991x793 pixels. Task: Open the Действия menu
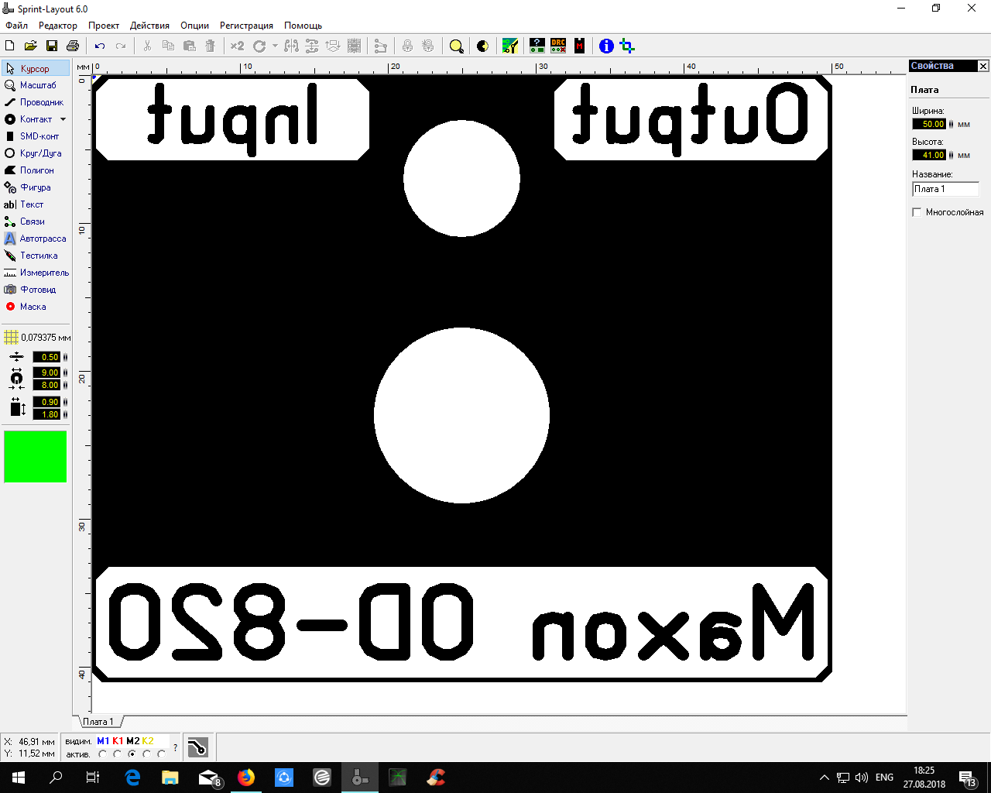pos(149,26)
